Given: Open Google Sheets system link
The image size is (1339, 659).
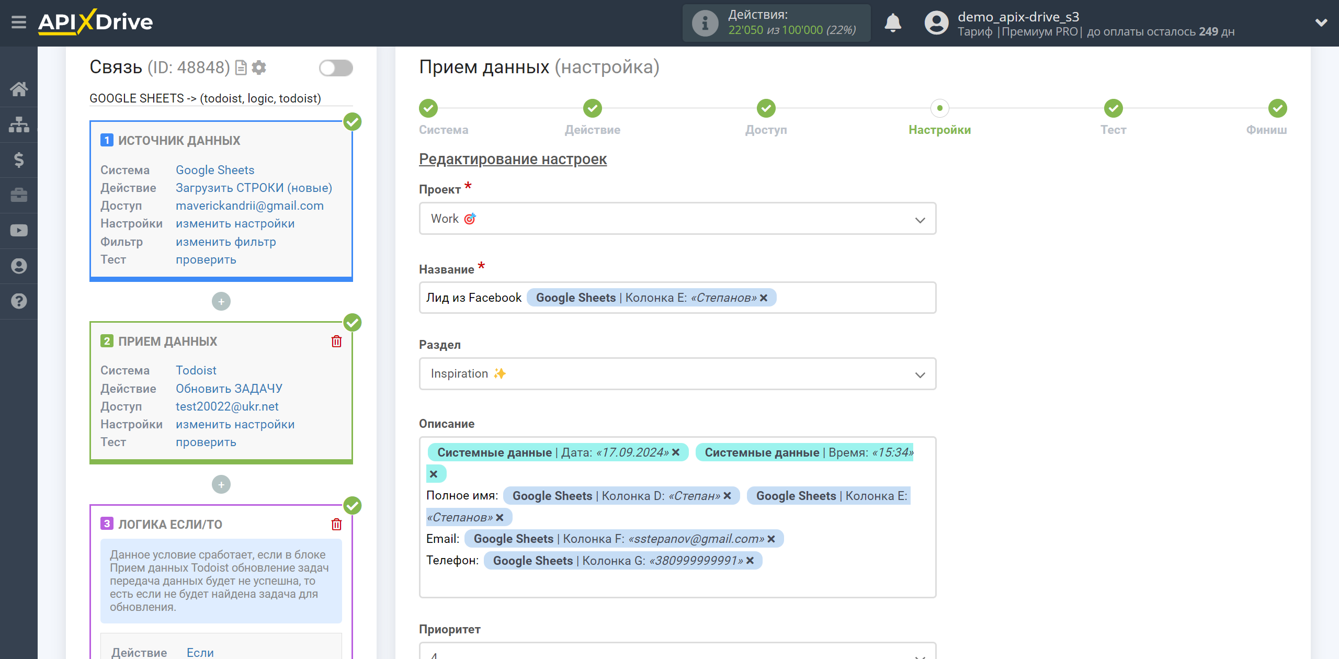Looking at the screenshot, I should point(215,170).
